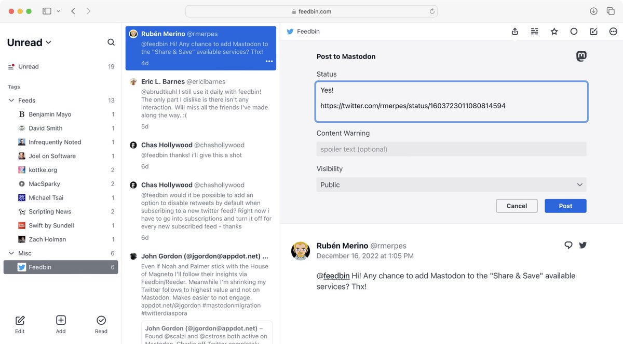Click Rubén Merino's avatar in article

pyautogui.click(x=301, y=251)
